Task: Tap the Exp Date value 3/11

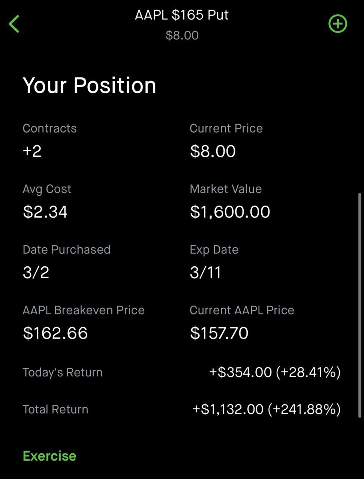Action: [205, 272]
